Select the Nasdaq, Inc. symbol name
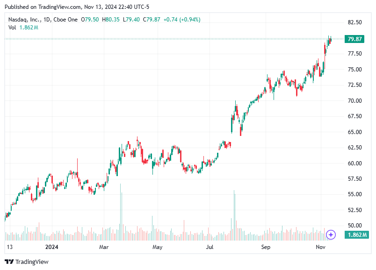 click(x=26, y=19)
